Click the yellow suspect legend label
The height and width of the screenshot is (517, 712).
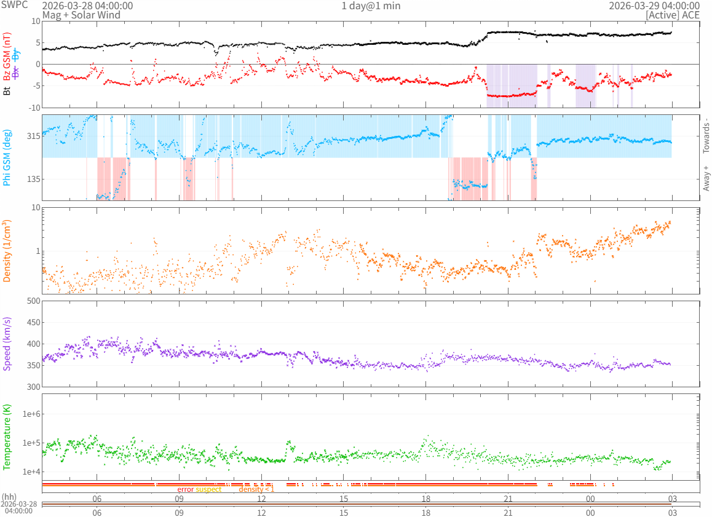(x=208, y=489)
